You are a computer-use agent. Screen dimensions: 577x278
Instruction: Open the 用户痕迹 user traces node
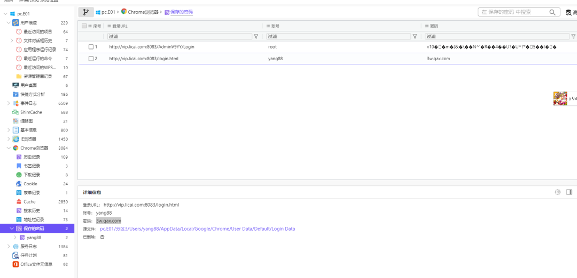tap(28, 23)
